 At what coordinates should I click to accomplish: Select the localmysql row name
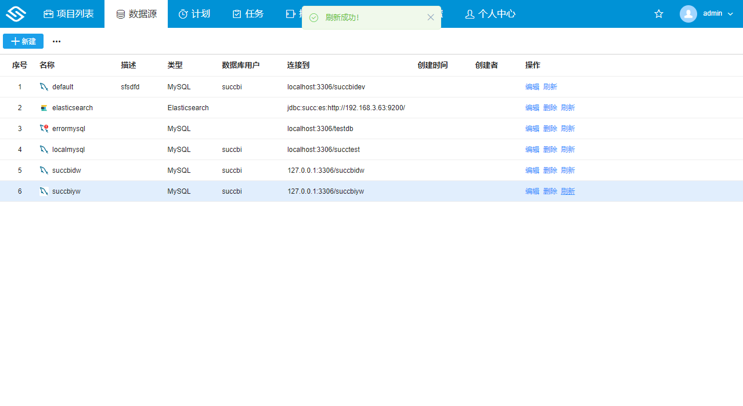tap(68, 150)
